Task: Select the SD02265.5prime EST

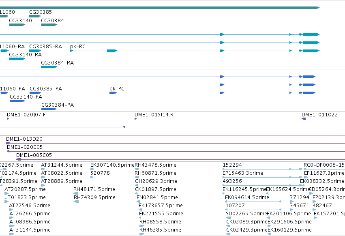Action: (x=229, y=218)
